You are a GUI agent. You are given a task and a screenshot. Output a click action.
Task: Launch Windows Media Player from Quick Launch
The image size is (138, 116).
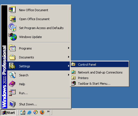click(x=35, y=112)
